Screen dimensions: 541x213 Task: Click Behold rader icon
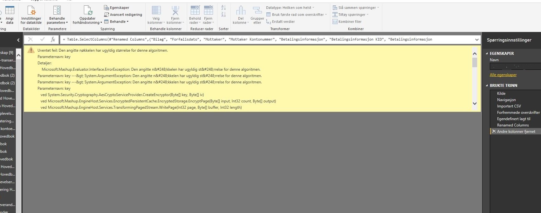pos(195,10)
